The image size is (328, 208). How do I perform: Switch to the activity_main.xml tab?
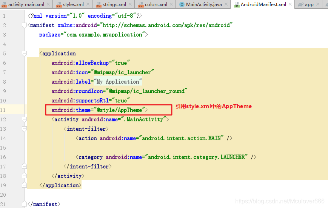point(26,5)
